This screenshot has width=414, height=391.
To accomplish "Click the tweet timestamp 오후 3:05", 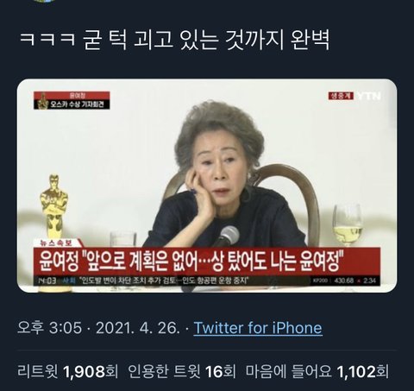I will coord(50,328).
